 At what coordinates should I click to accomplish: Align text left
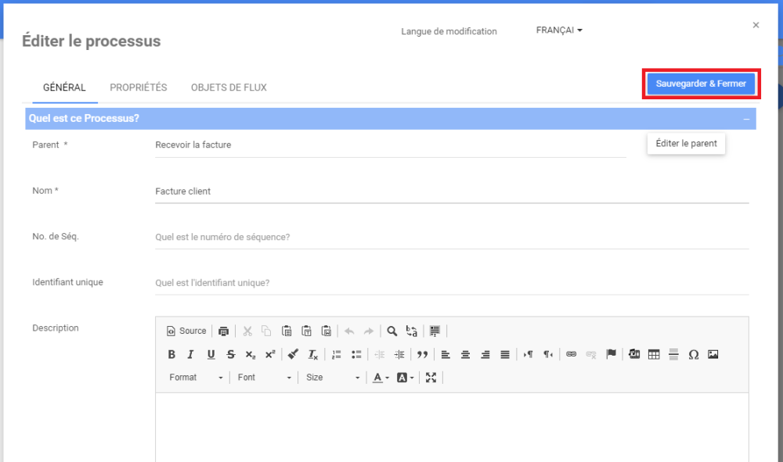(446, 354)
